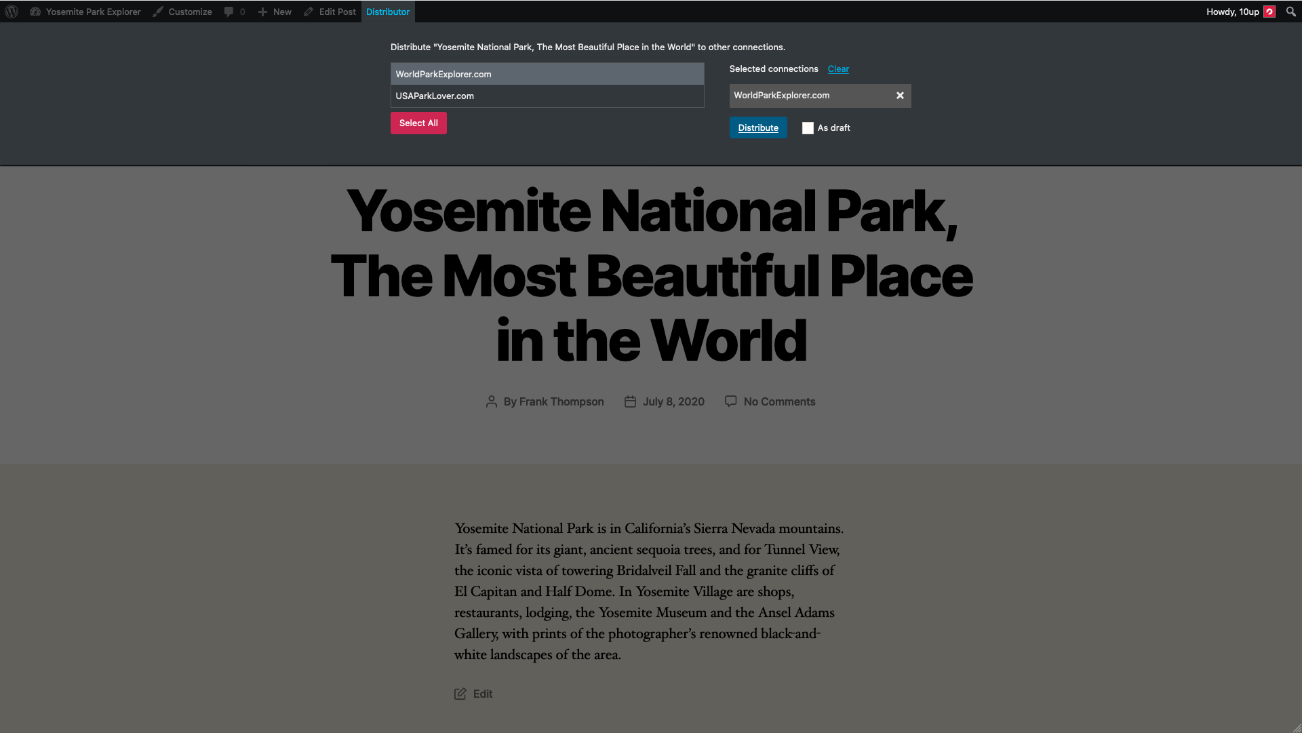The width and height of the screenshot is (1302, 733).
Task: Enable the As draft checkbox
Action: coord(808,128)
